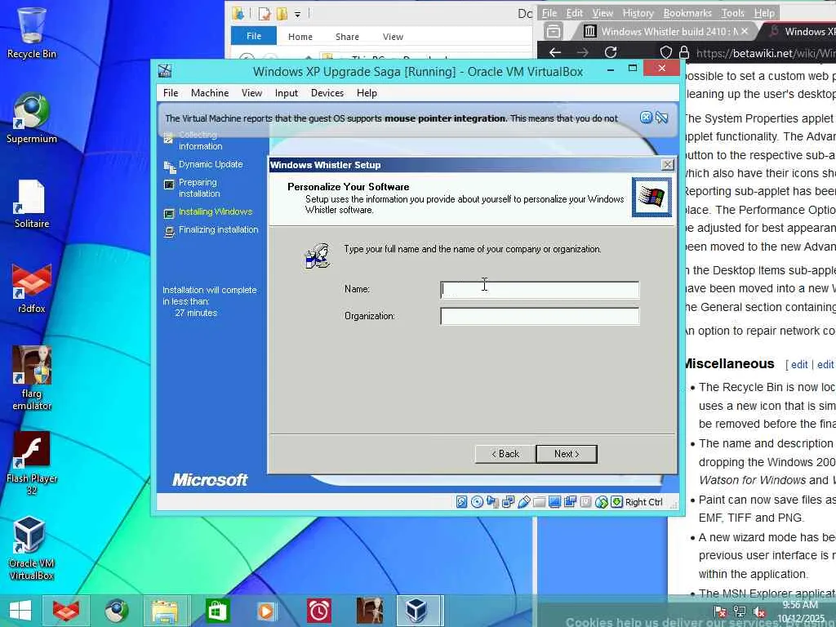Click the VirtualBox taskbar icon
Viewport: 836px width, 627px height.
pos(417,611)
